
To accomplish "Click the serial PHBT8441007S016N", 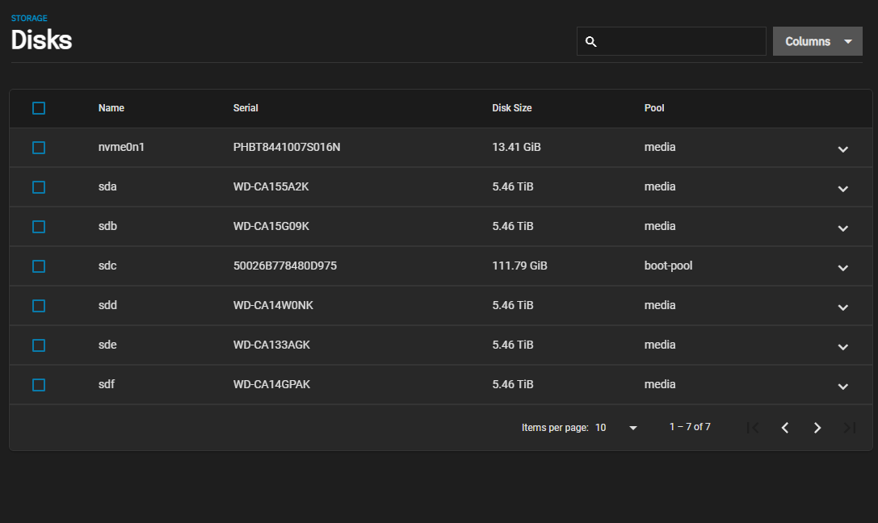I will tap(287, 147).
